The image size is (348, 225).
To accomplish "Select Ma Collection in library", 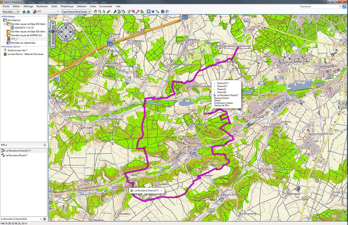I will click(x=14, y=20).
